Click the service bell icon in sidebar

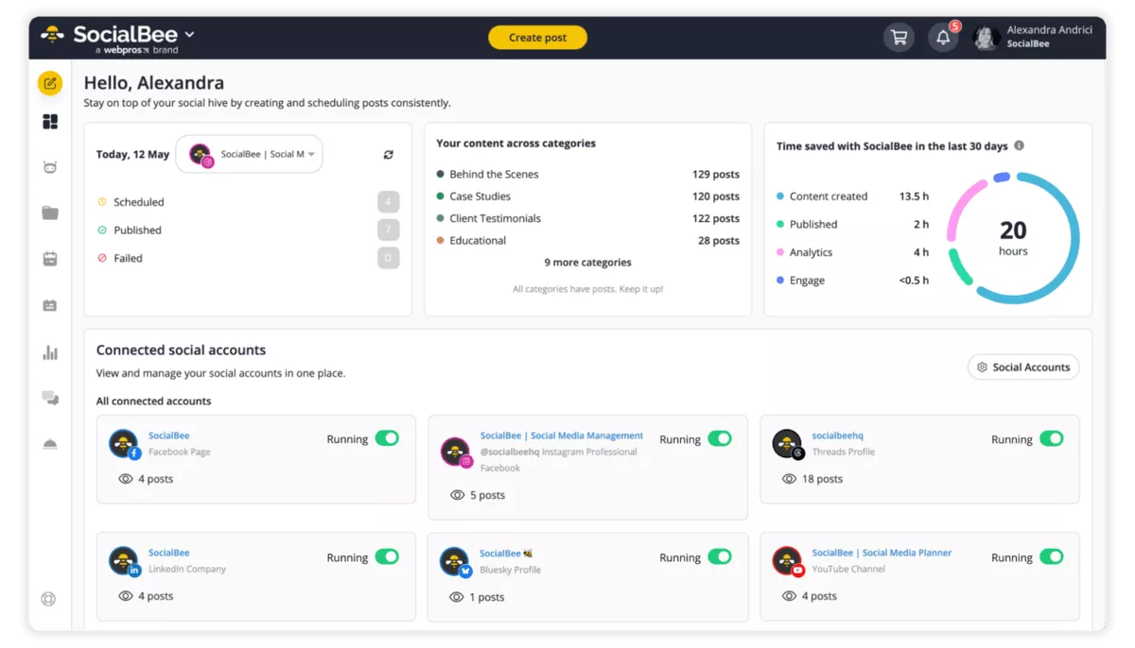pyautogui.click(x=50, y=444)
